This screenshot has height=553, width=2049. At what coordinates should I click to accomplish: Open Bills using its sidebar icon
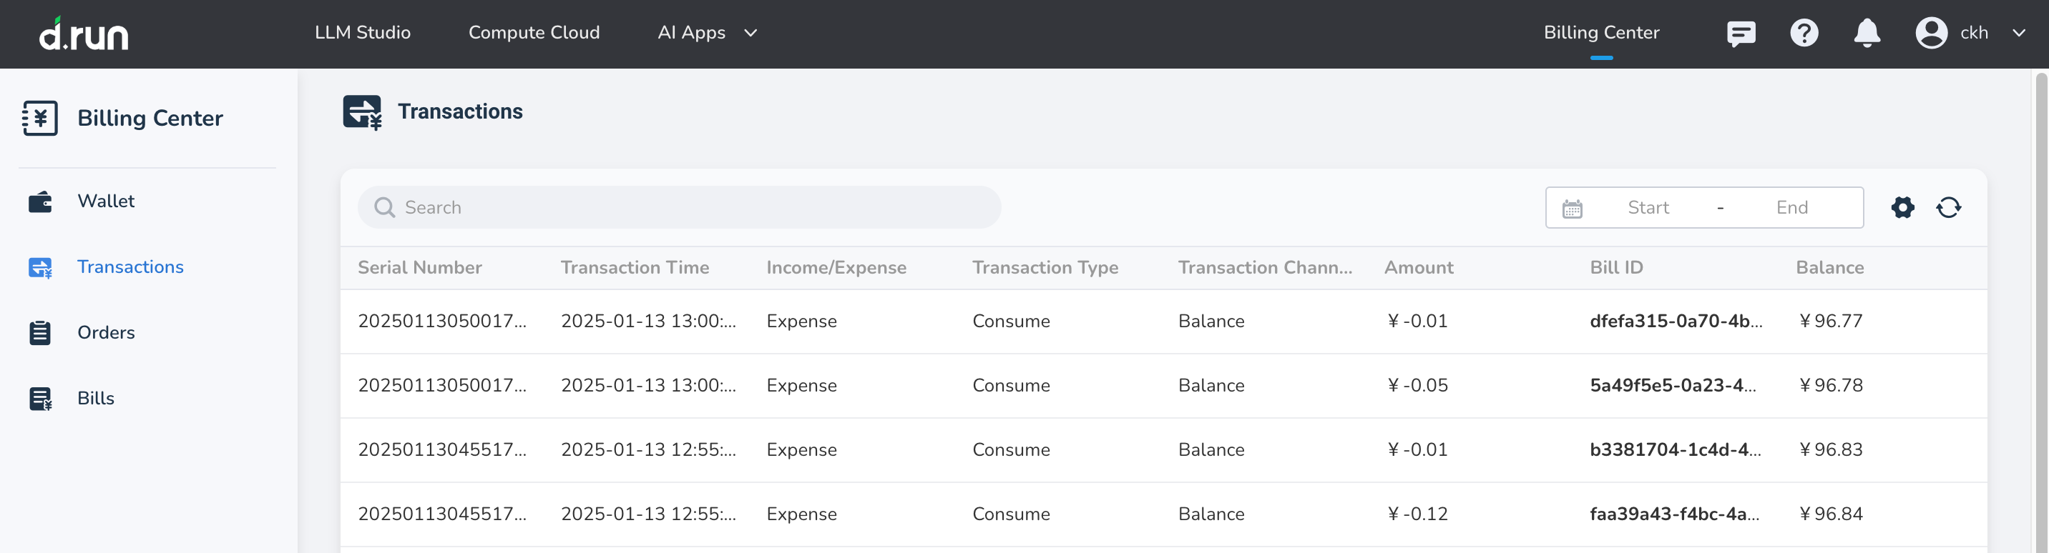(42, 398)
